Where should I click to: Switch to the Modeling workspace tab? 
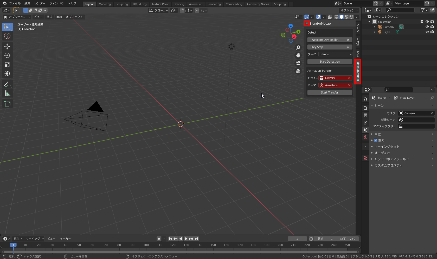pyautogui.click(x=105, y=4)
